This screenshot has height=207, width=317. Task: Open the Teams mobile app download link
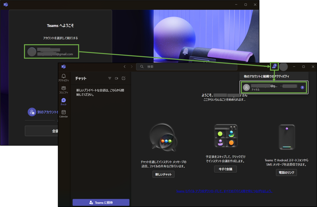pyautogui.click(x=225, y=191)
